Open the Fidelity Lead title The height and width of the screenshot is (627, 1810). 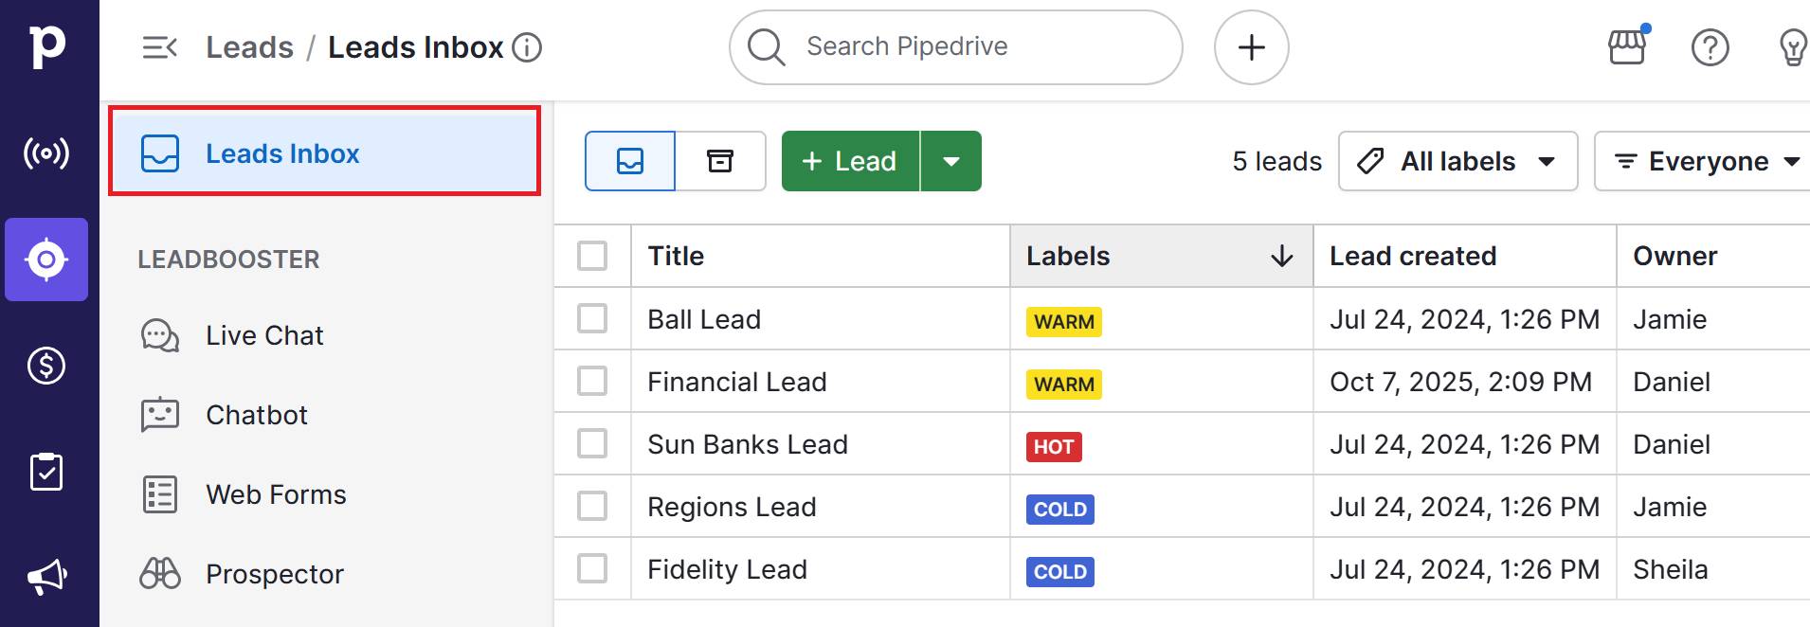[x=728, y=569]
